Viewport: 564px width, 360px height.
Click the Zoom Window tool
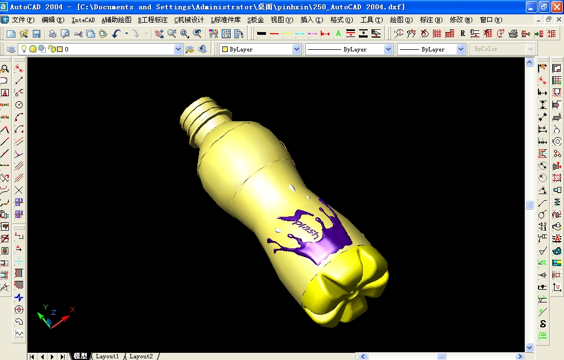pyautogui.click(x=185, y=34)
